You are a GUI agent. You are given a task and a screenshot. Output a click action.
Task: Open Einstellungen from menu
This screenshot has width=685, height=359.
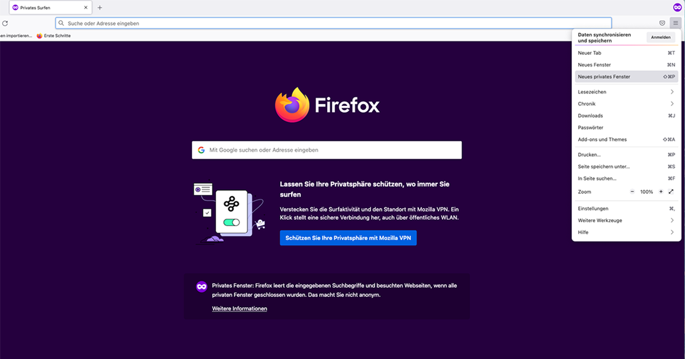pyautogui.click(x=627, y=209)
